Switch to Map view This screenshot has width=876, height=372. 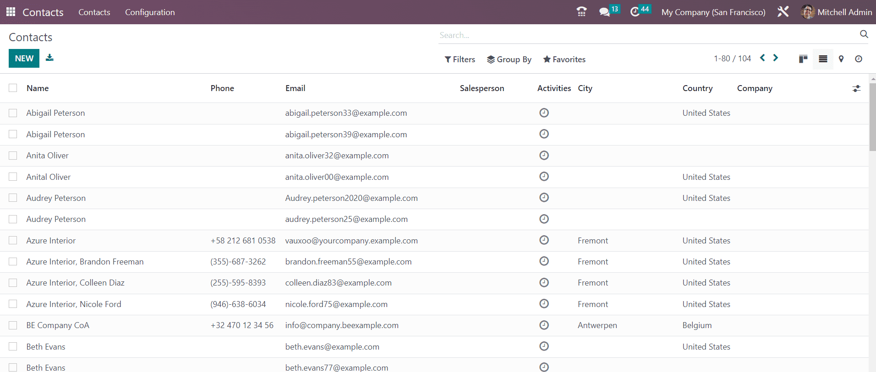841,59
